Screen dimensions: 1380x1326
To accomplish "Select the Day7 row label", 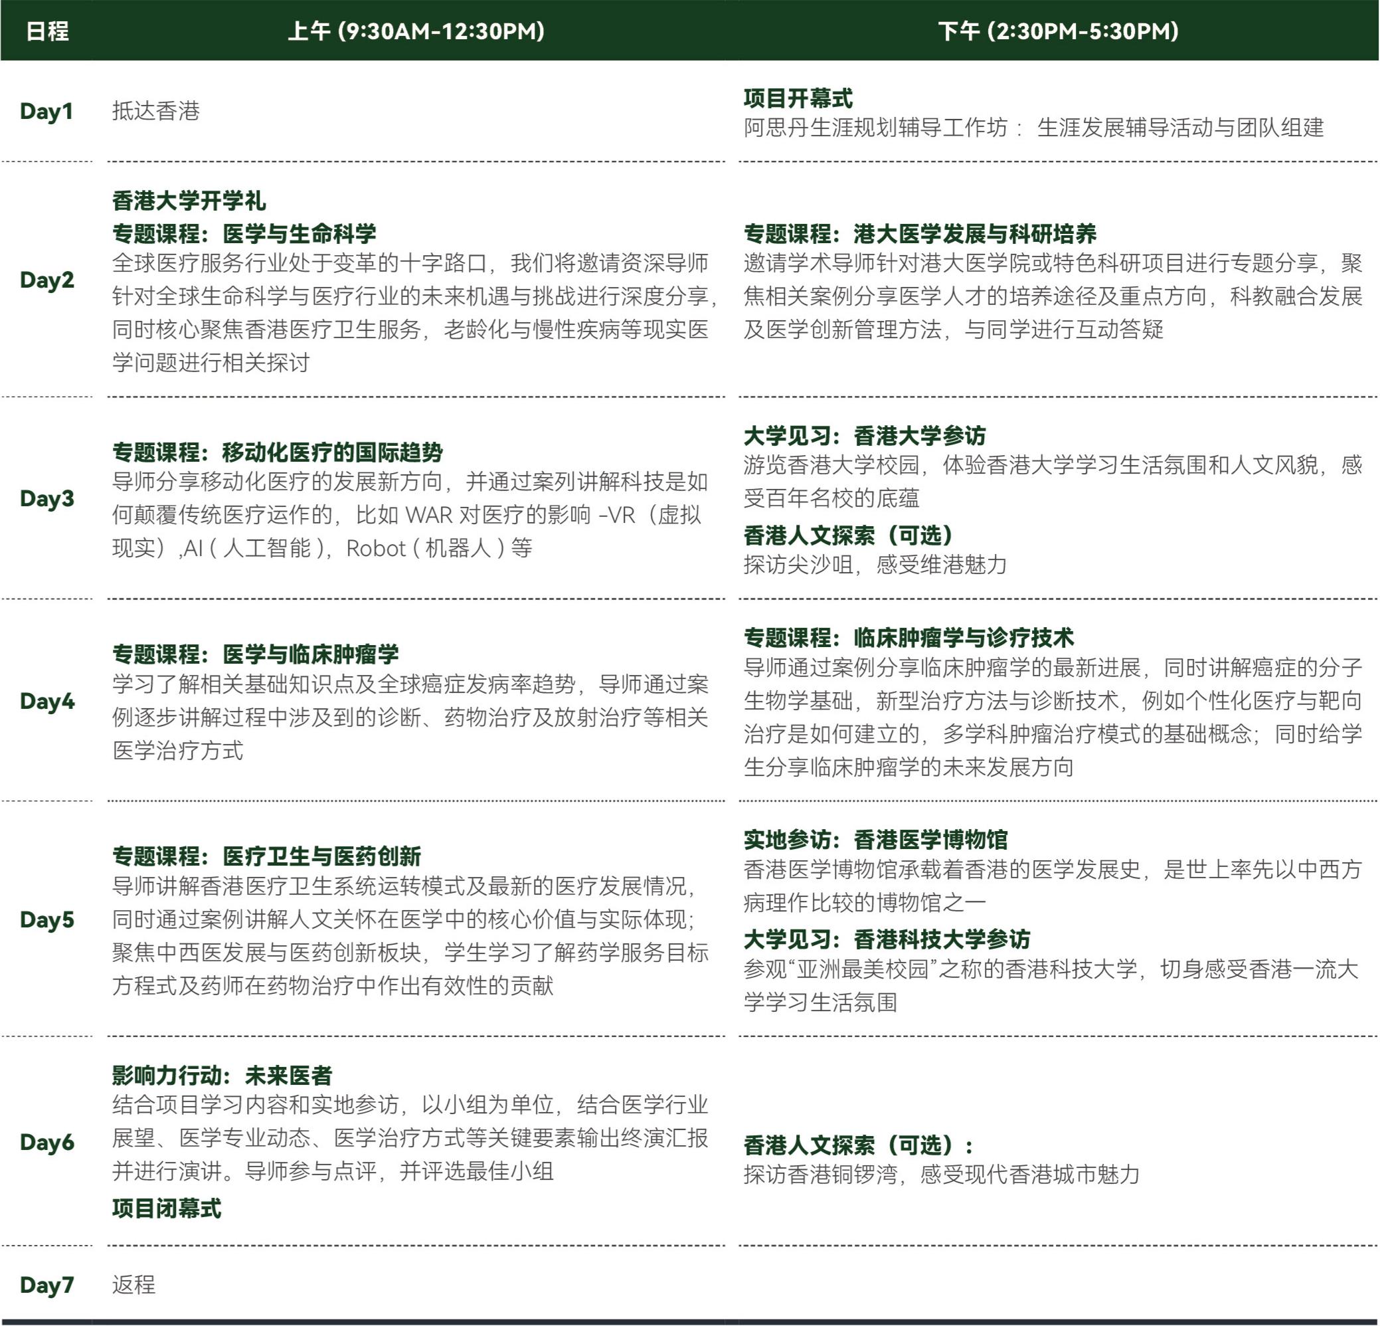I will (x=46, y=1284).
